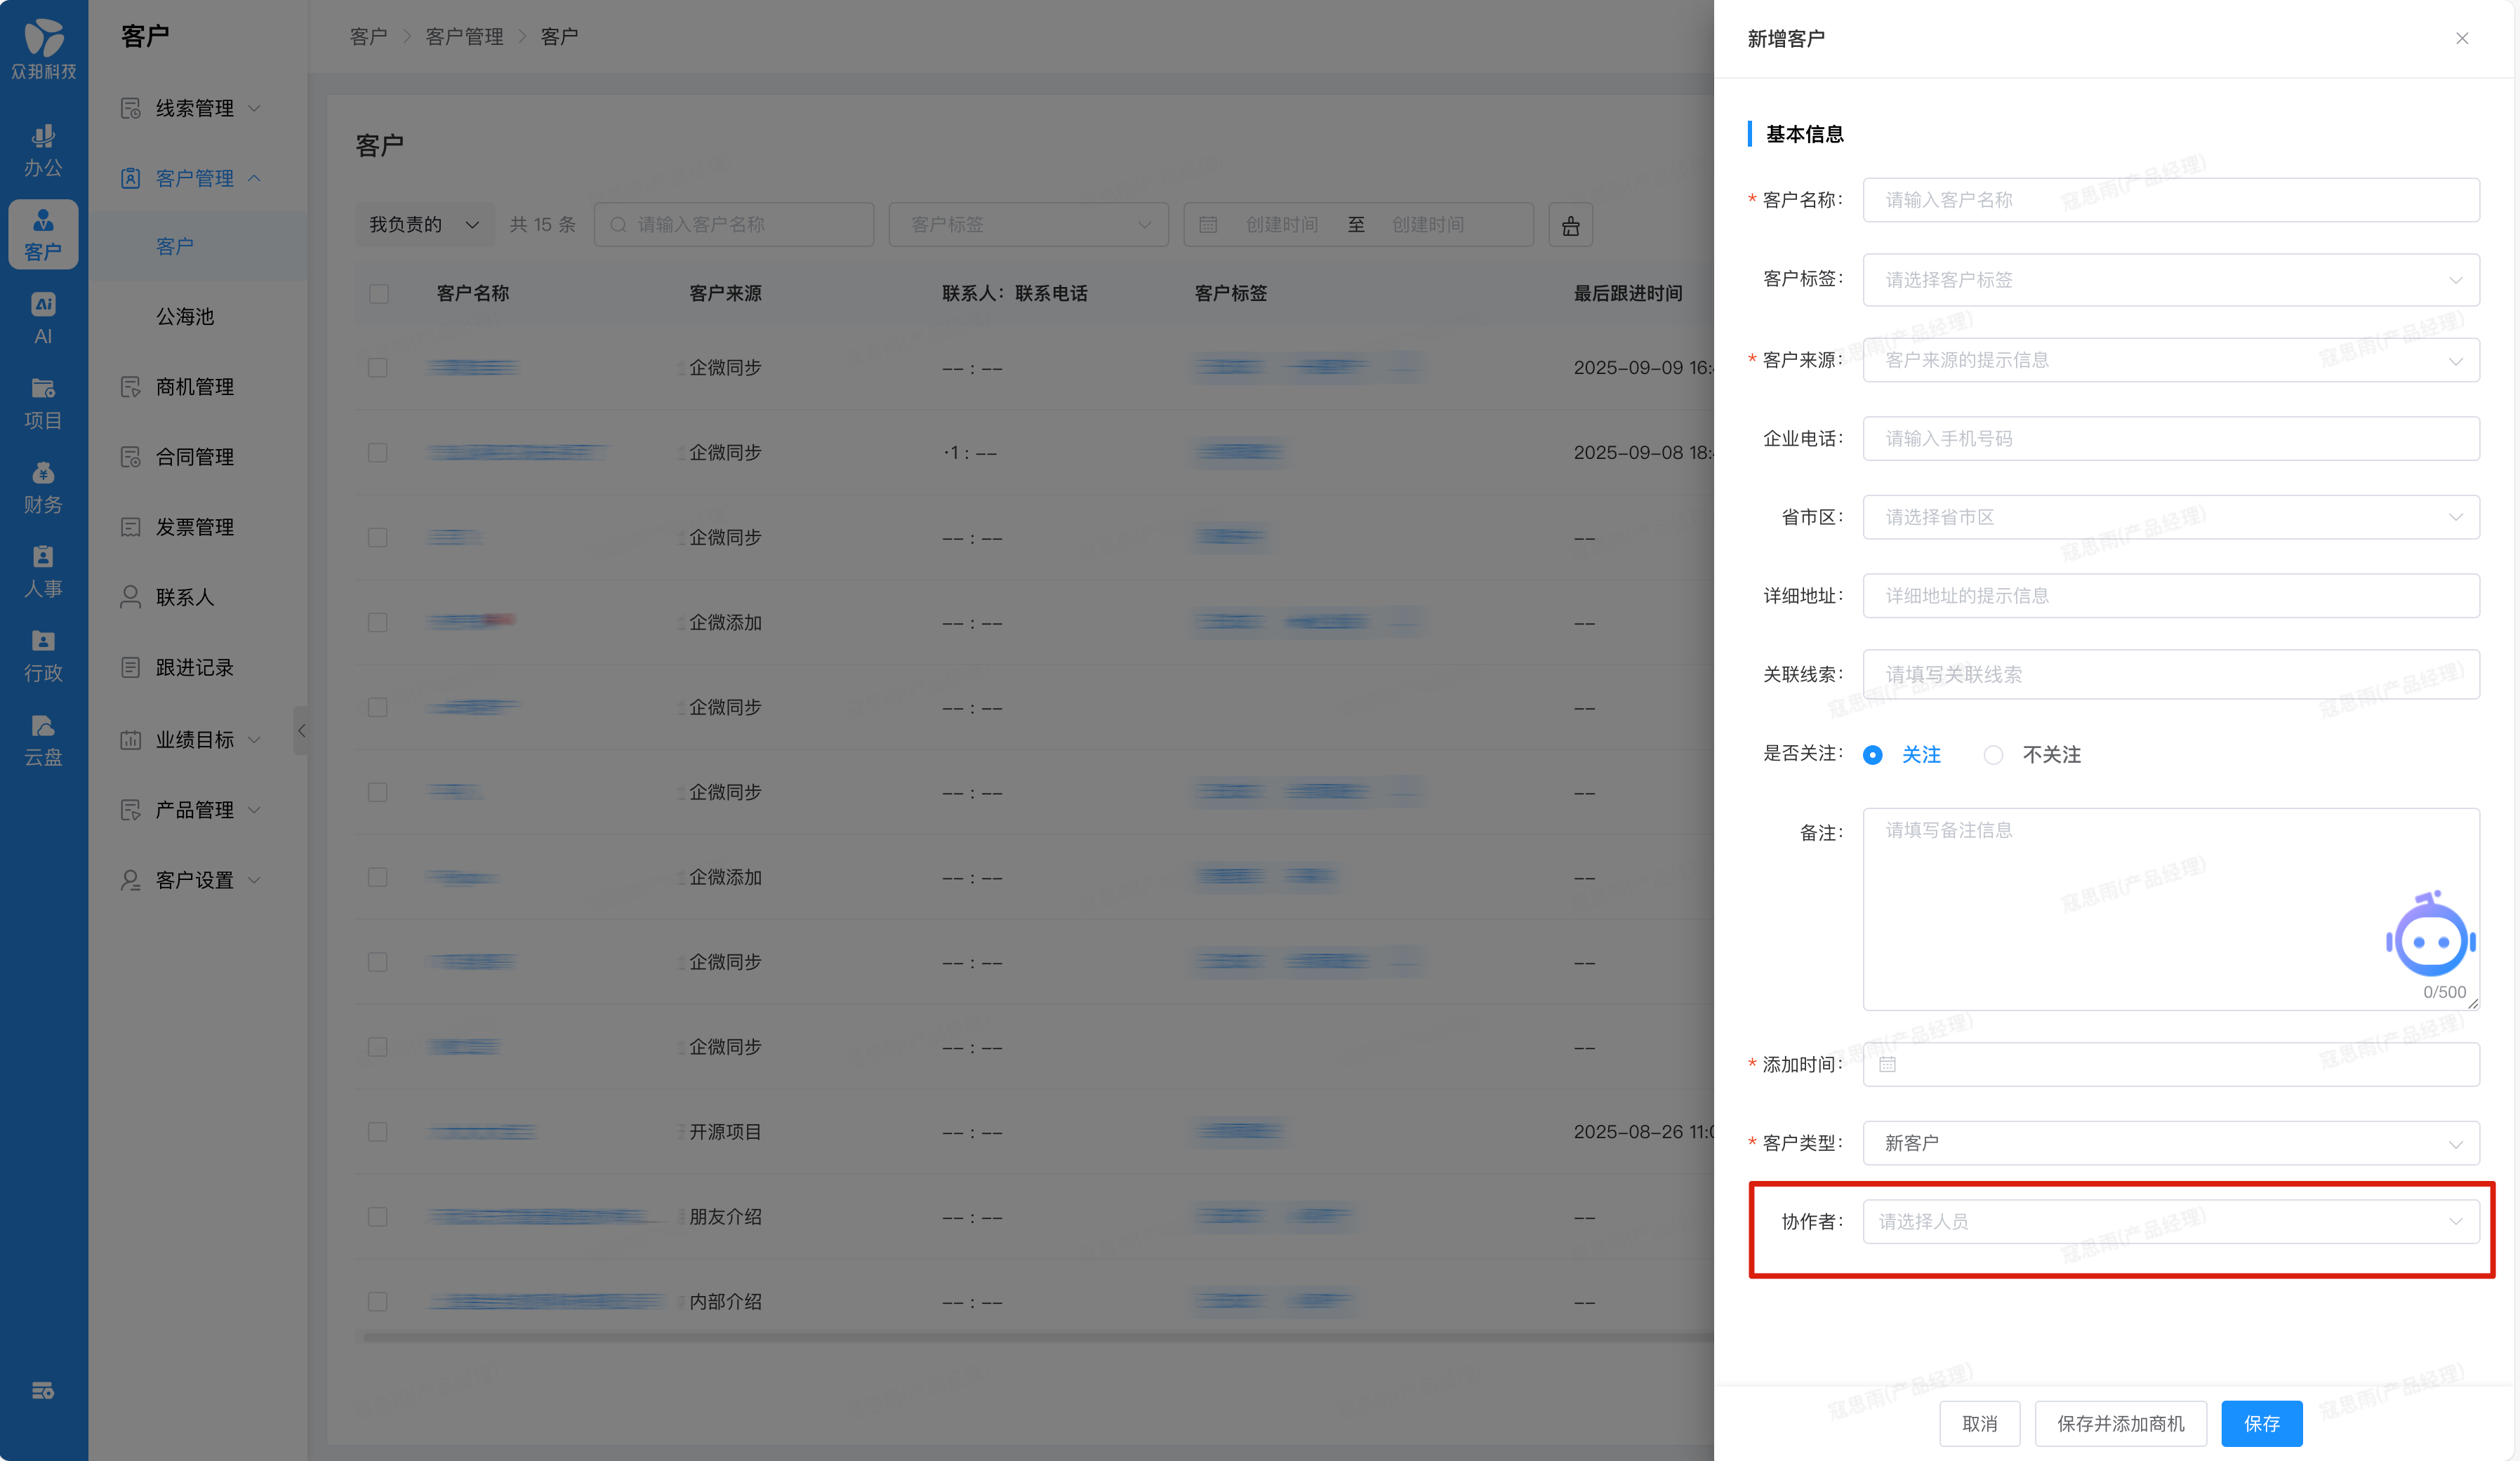The width and height of the screenshot is (2520, 1461).
Task: Click the export icon beside date filter
Action: (1570, 225)
